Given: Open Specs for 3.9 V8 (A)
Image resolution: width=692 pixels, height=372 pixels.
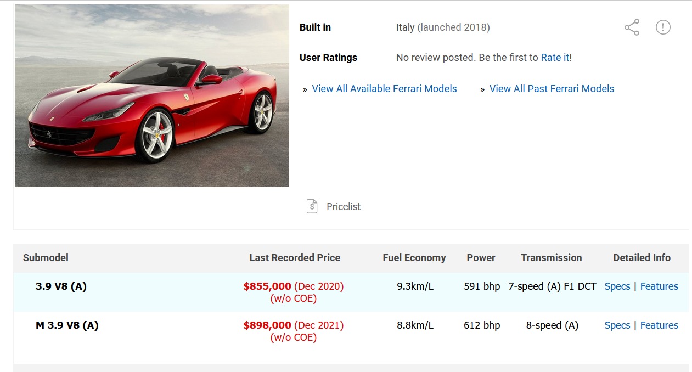Looking at the screenshot, I should pyautogui.click(x=617, y=286).
